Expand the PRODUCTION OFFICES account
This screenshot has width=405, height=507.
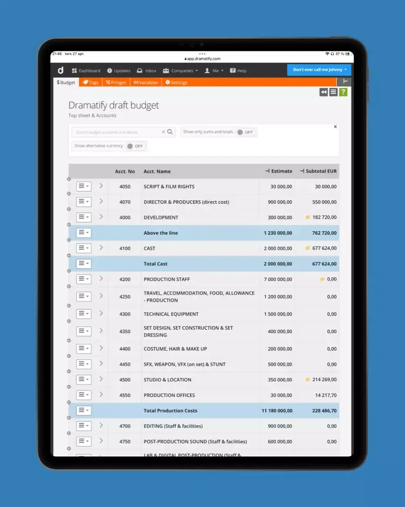(x=101, y=394)
